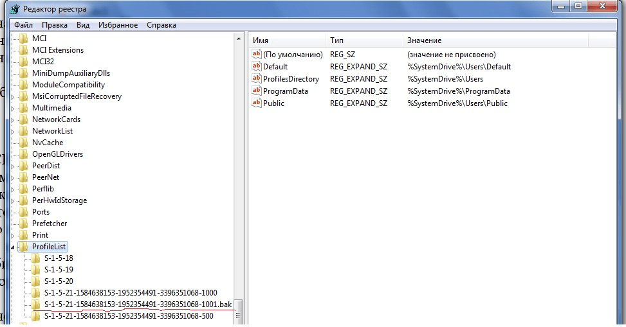Click the registry editor icon in title bar
This screenshot has height=327, width=626.
coord(12,8)
